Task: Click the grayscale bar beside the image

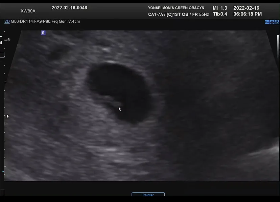Action: coord(278,47)
